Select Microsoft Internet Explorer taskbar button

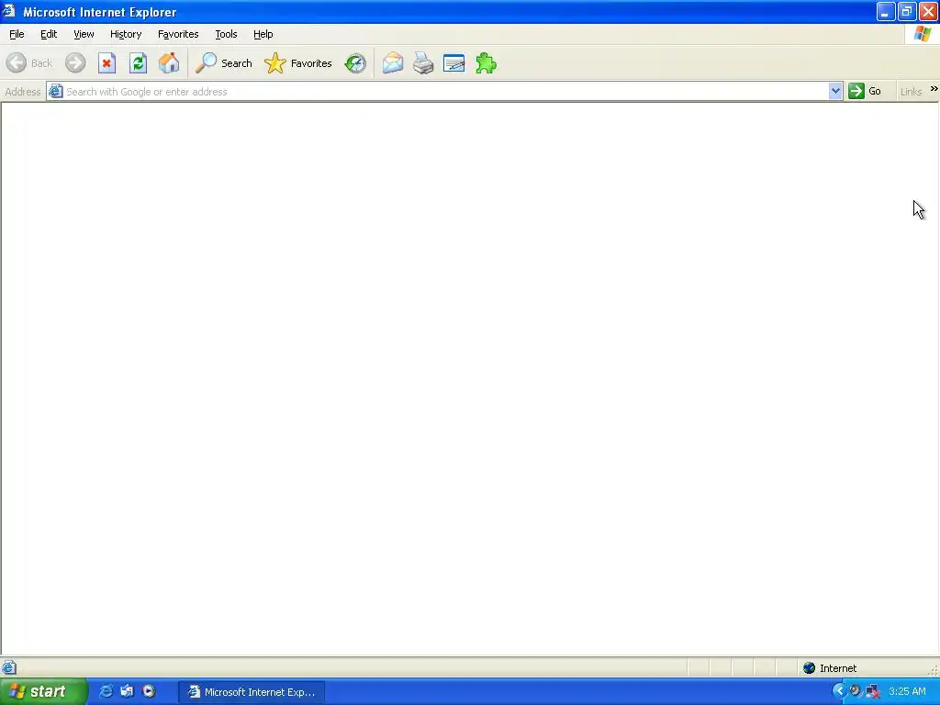click(252, 692)
